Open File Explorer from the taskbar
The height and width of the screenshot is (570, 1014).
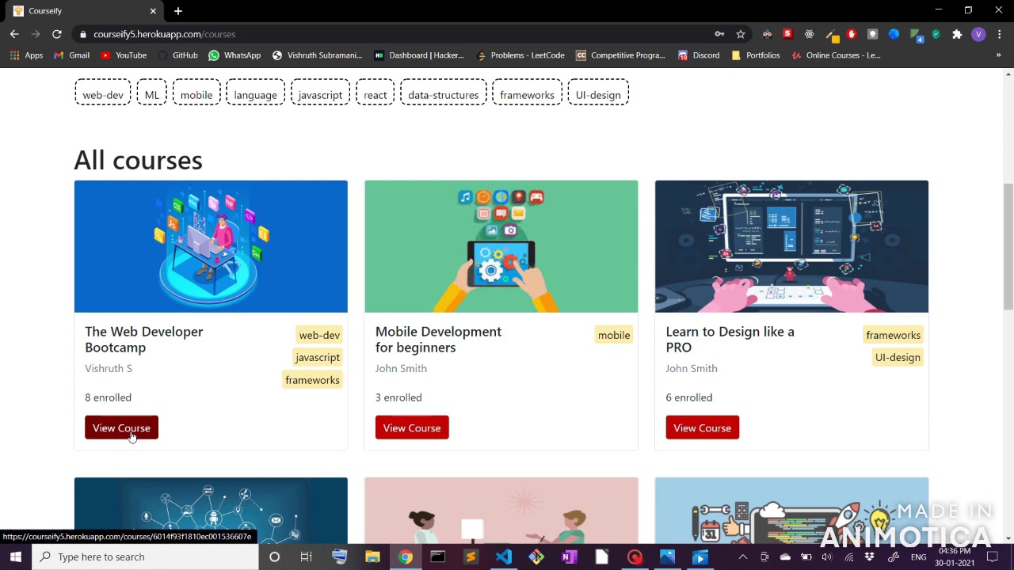point(372,557)
